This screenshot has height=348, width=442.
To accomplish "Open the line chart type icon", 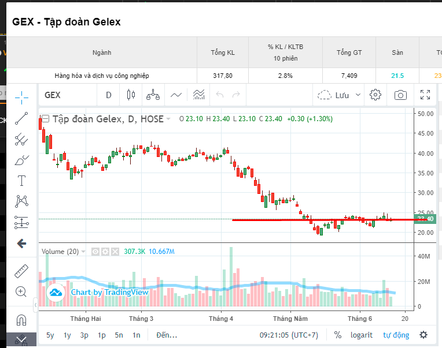I will (176, 95).
